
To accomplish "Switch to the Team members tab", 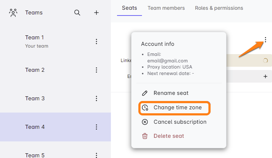I will (x=166, y=8).
